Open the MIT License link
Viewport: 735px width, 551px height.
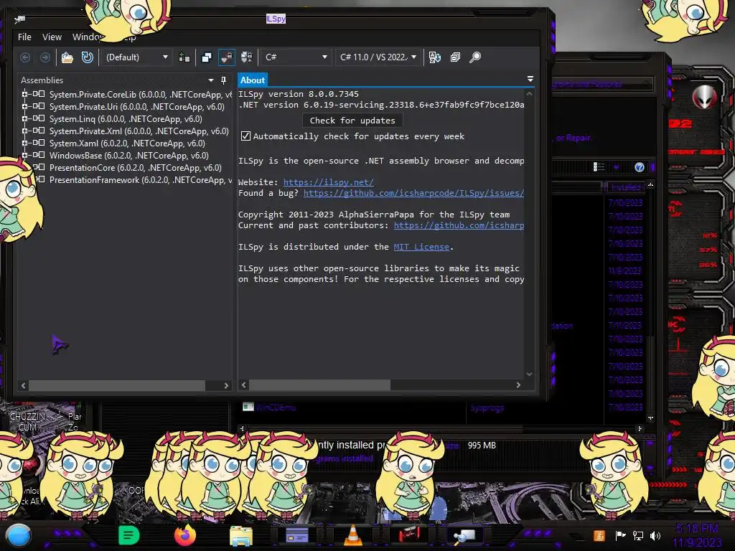(421, 247)
